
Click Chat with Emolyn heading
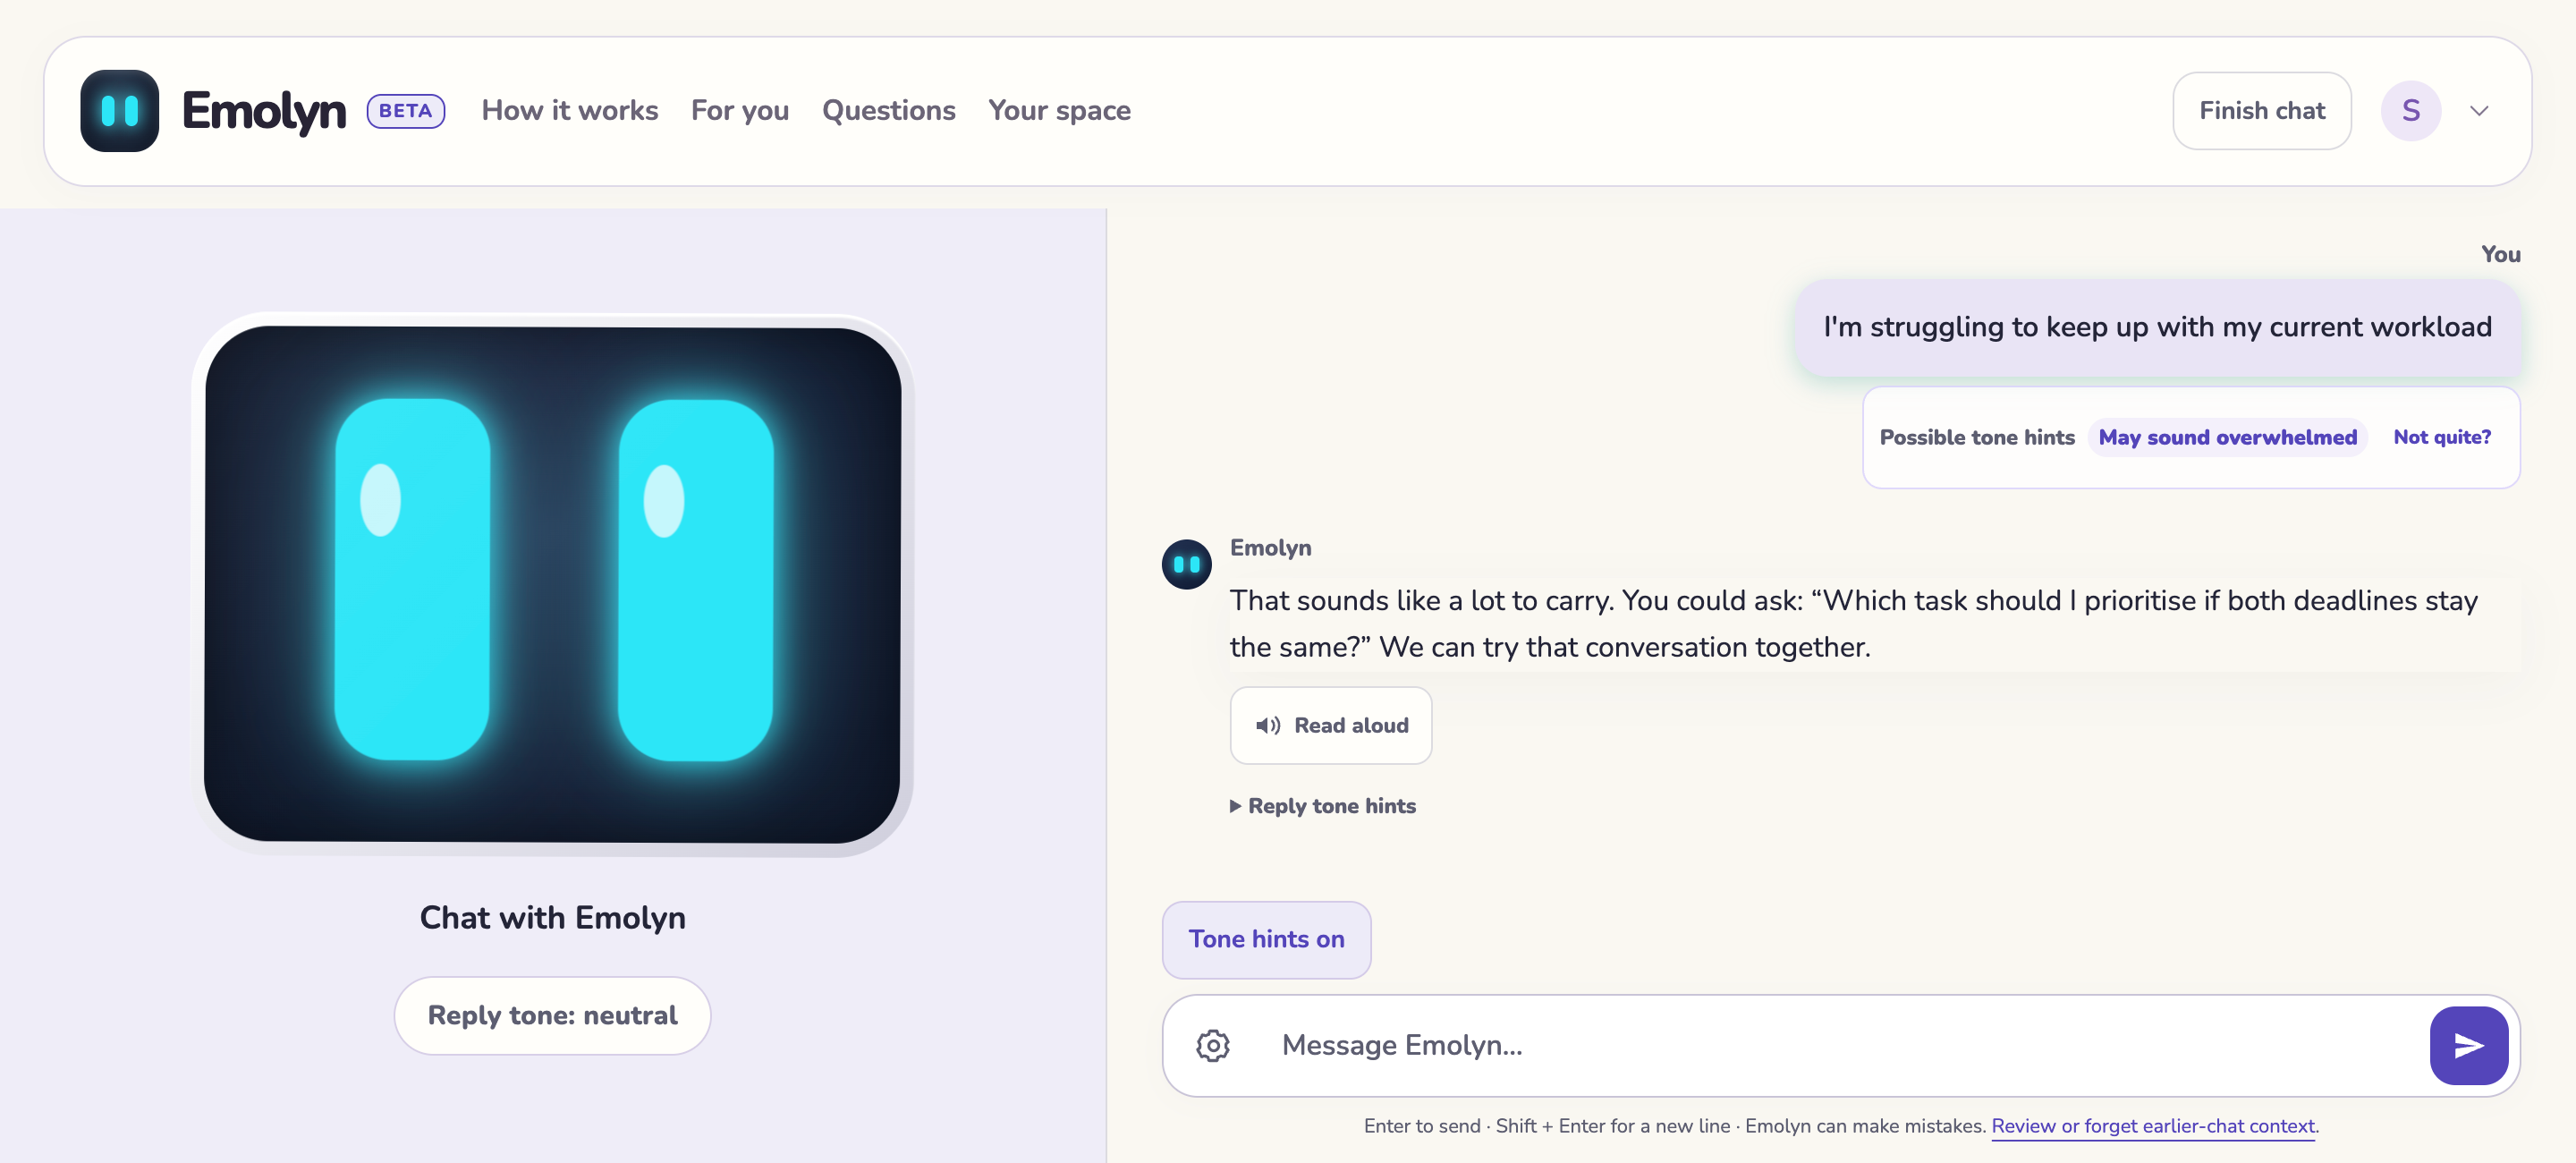(552, 918)
